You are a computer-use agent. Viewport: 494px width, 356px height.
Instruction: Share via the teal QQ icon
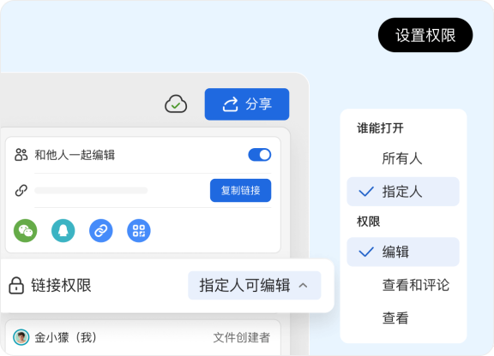coord(63,230)
